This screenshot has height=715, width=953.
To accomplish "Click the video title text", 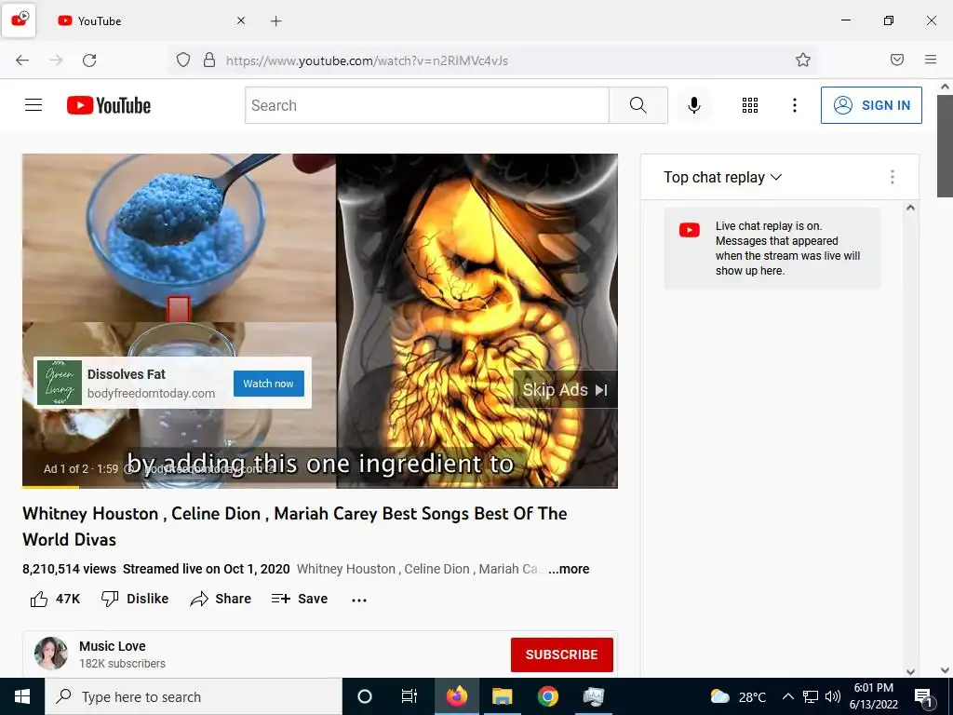I will pyautogui.click(x=295, y=527).
